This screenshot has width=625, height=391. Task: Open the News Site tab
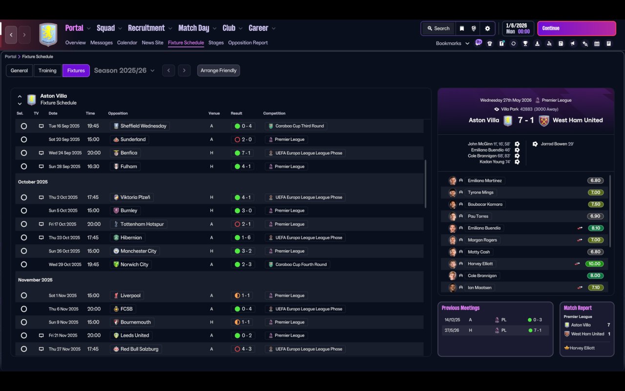[152, 43]
